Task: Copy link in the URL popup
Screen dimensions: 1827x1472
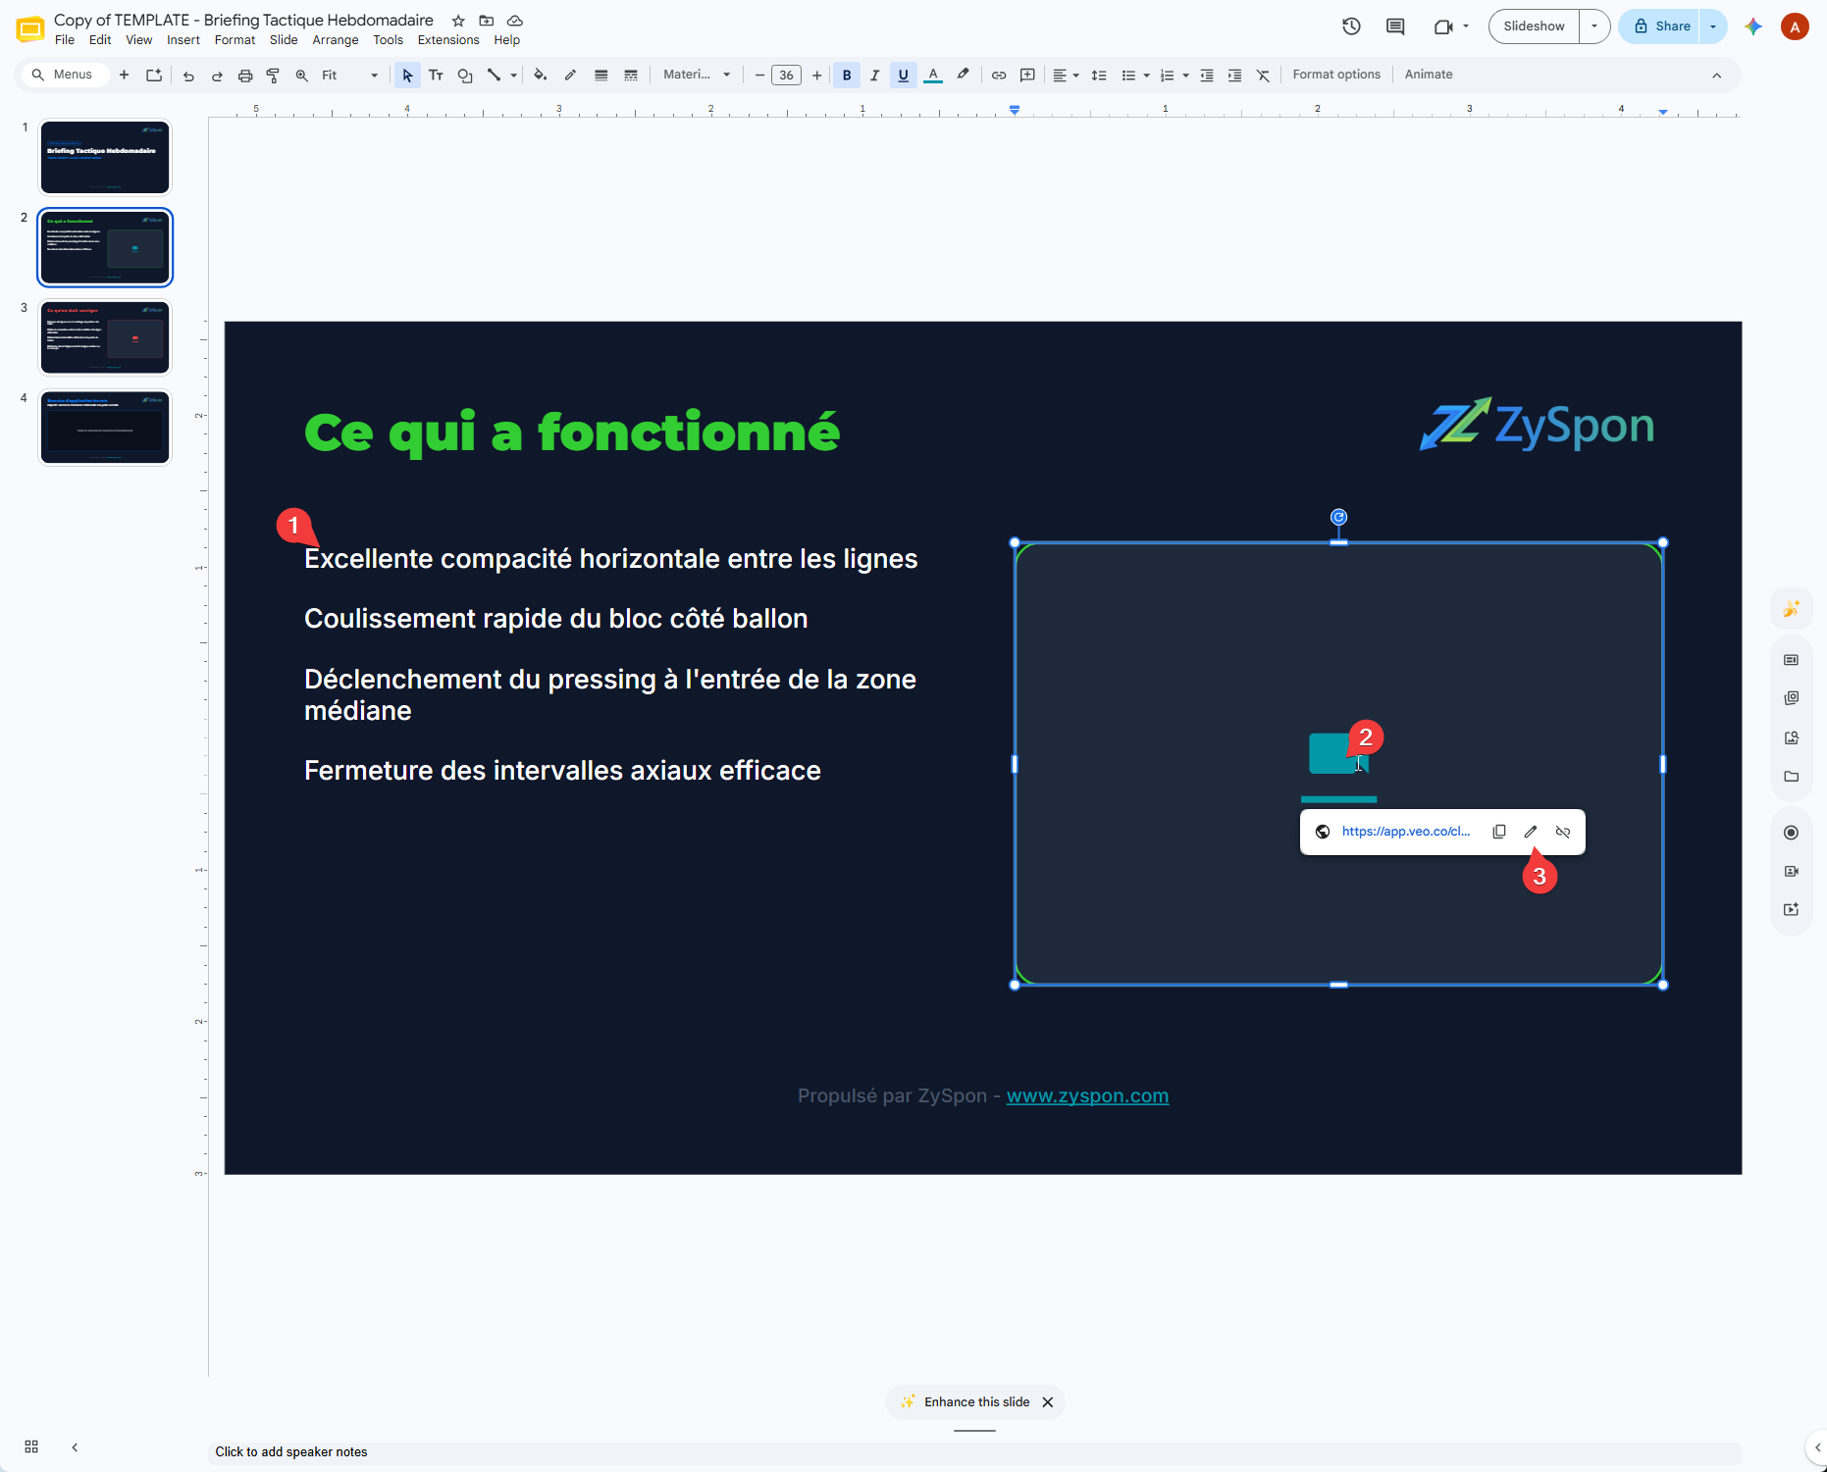Action: pyautogui.click(x=1499, y=832)
